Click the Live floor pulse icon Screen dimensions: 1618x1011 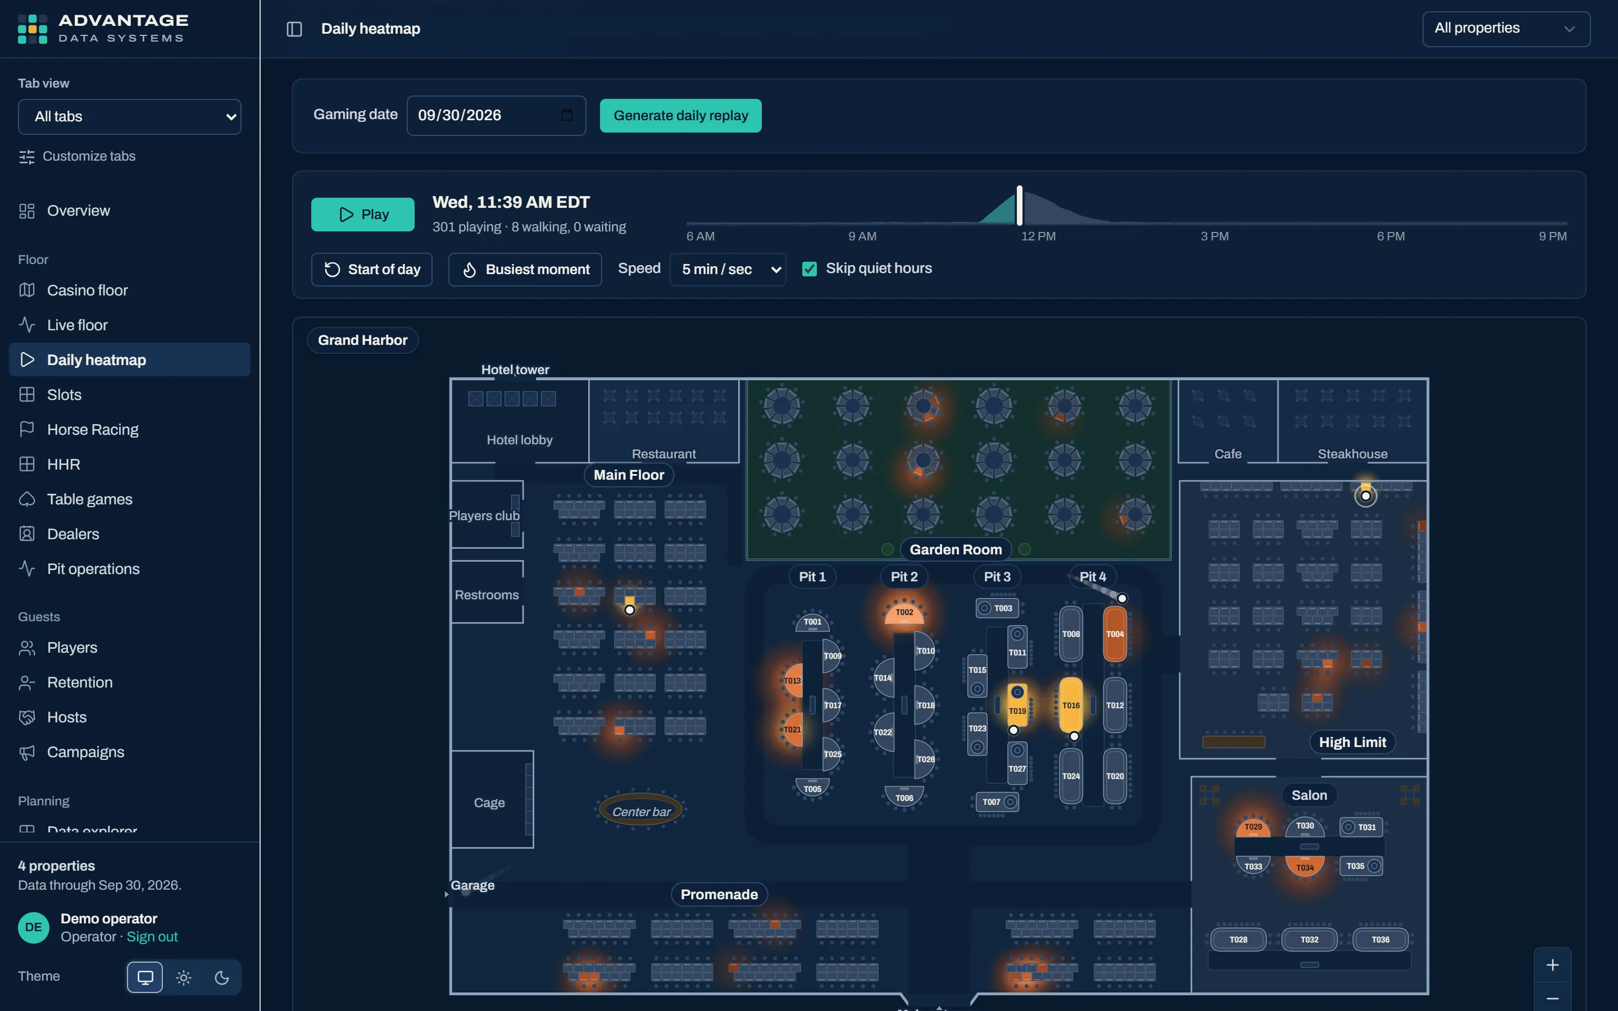27,325
